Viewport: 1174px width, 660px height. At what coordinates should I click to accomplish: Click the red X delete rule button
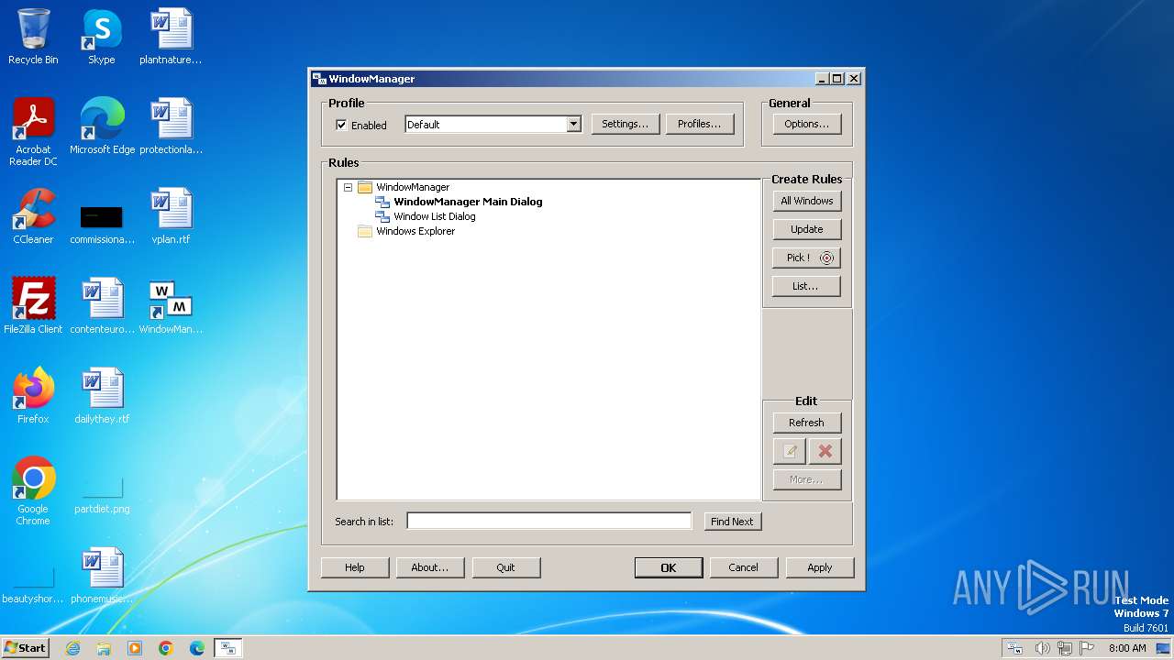(x=825, y=451)
